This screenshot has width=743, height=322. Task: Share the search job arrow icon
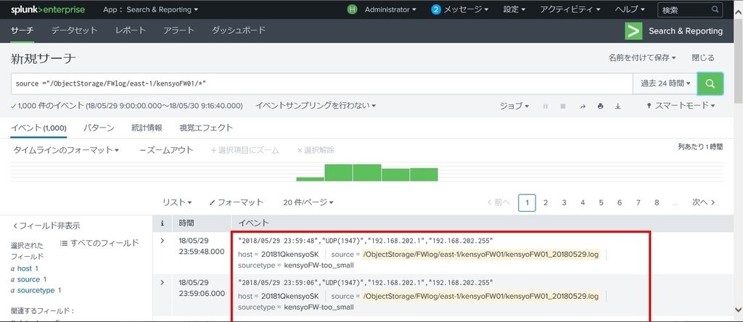[583, 106]
